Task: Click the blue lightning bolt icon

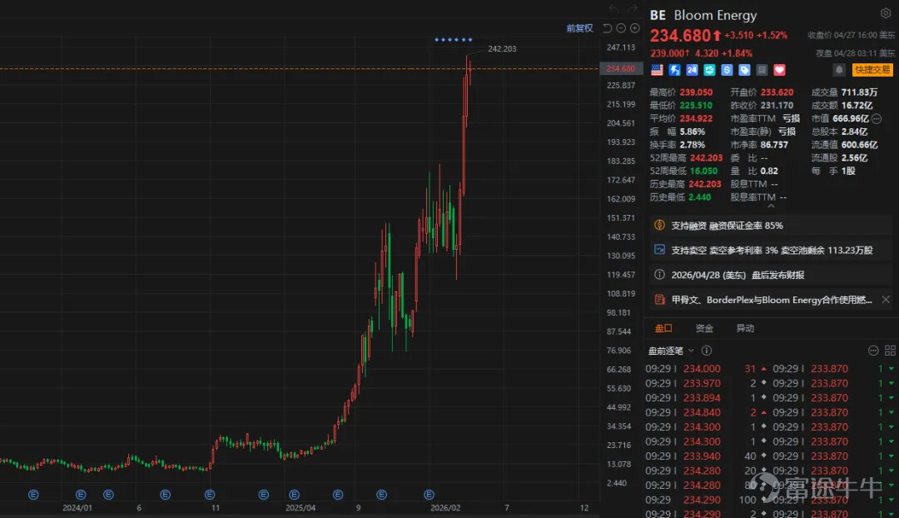Action: [x=675, y=70]
